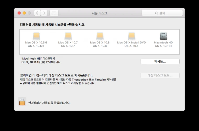Go back with the left chevron button
This screenshot has width=199, height=131.
pos(37,13)
